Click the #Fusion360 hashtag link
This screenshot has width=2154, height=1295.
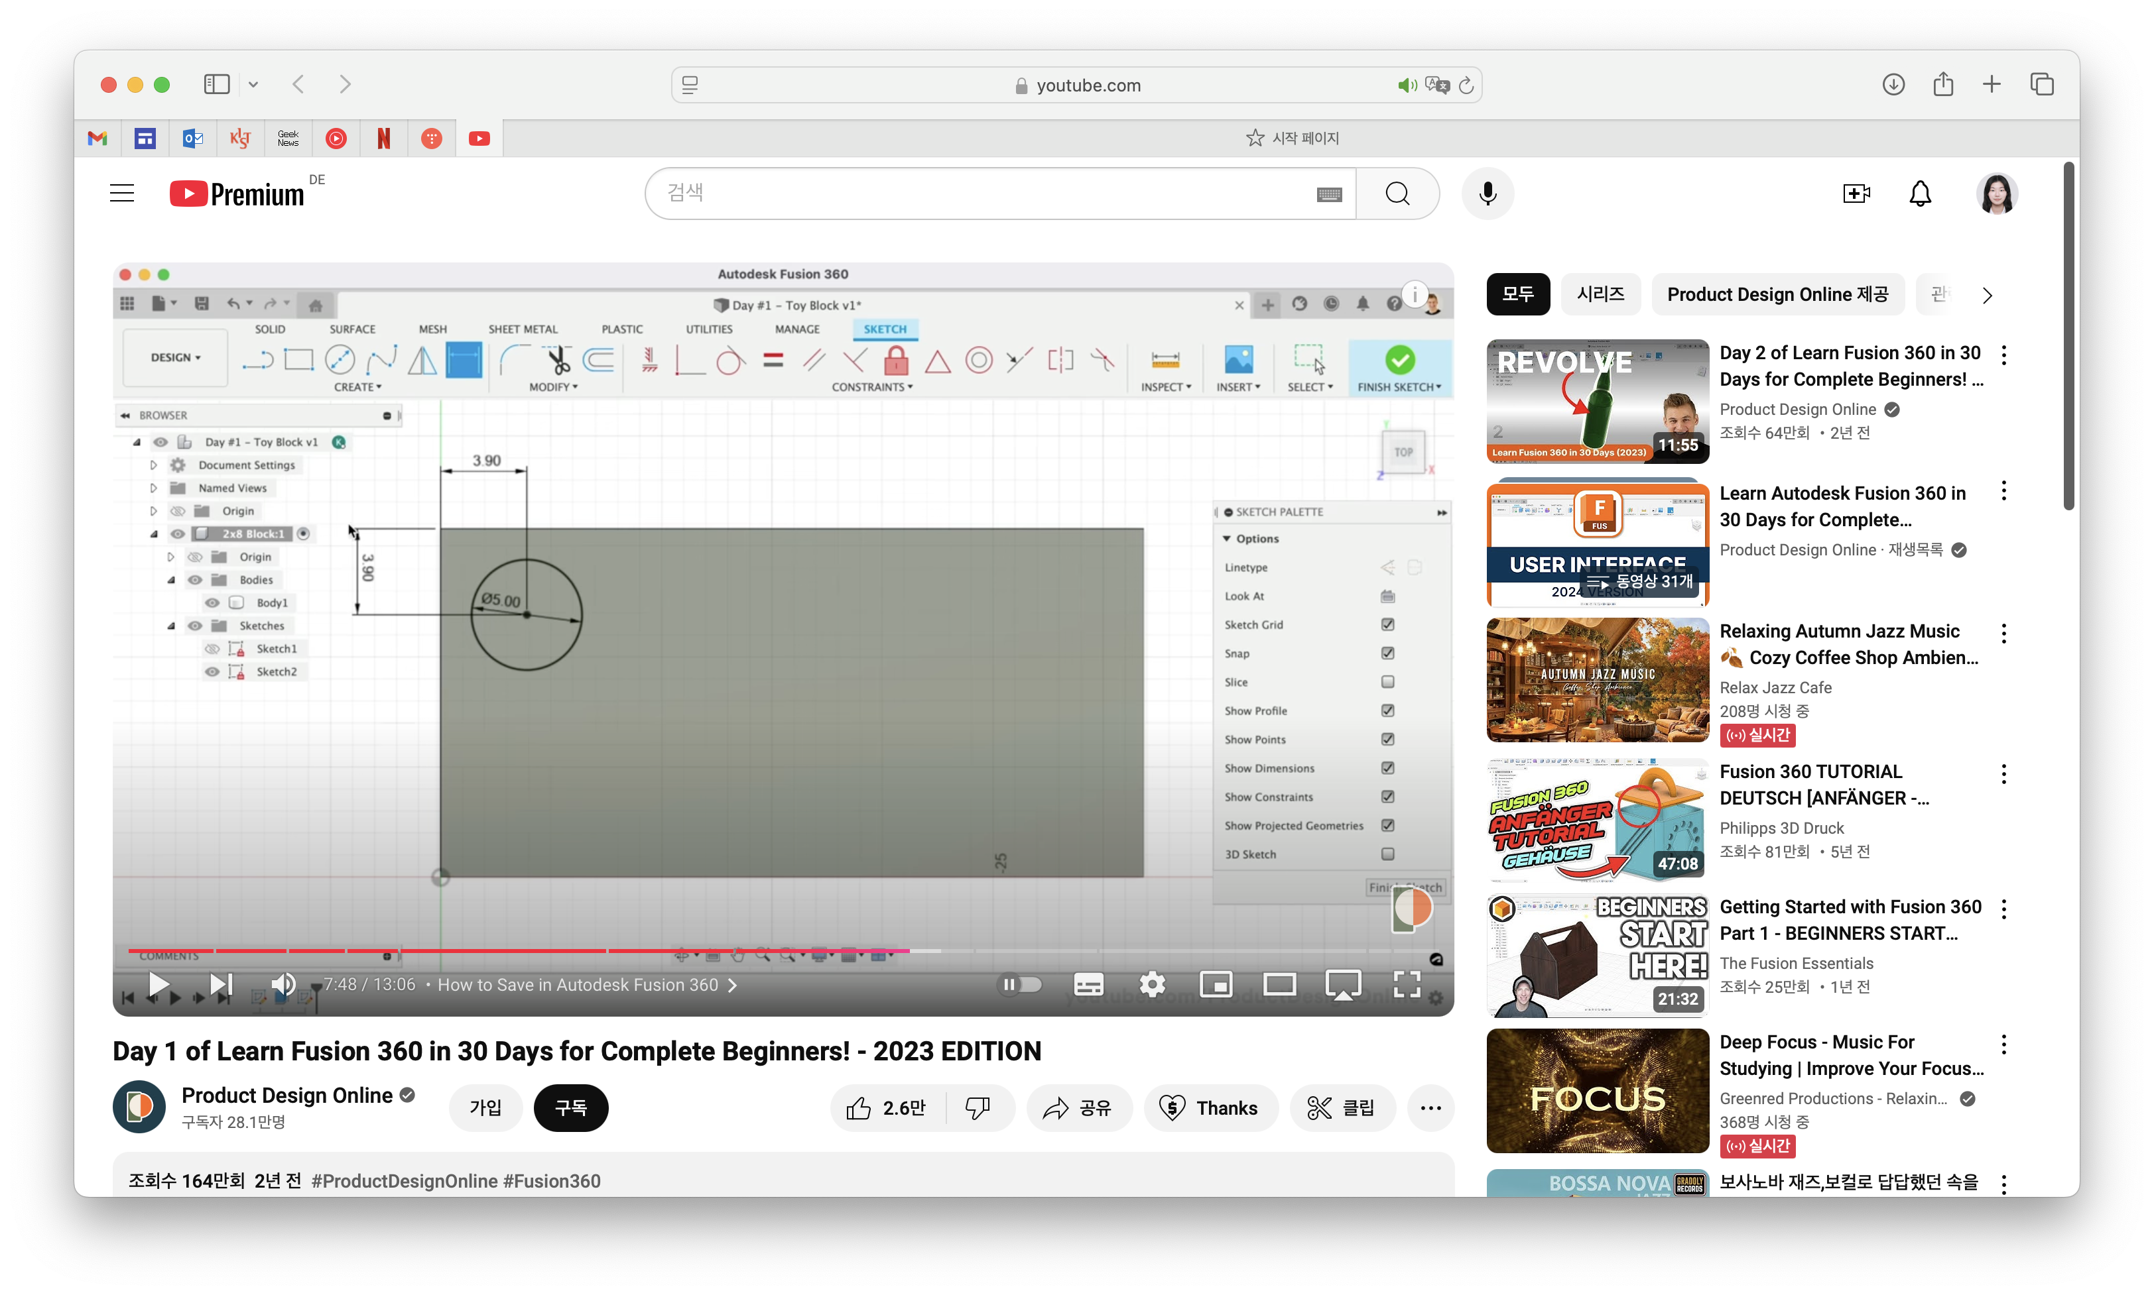[x=552, y=1181]
